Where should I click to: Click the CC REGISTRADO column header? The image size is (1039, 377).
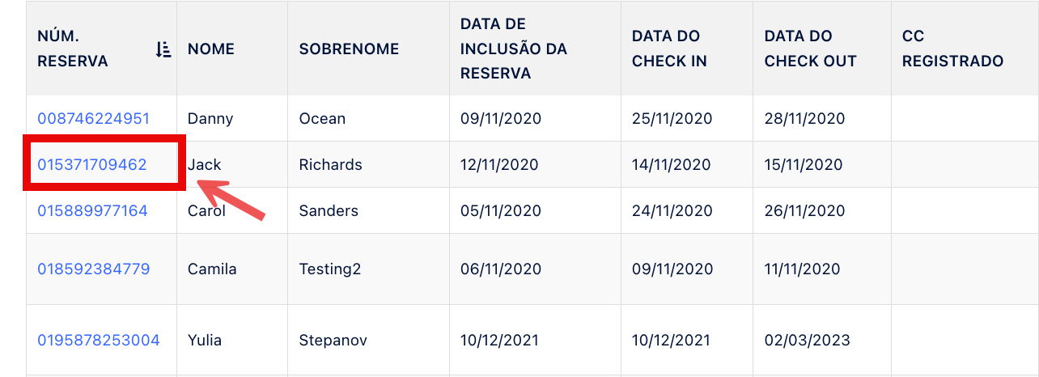click(x=952, y=49)
